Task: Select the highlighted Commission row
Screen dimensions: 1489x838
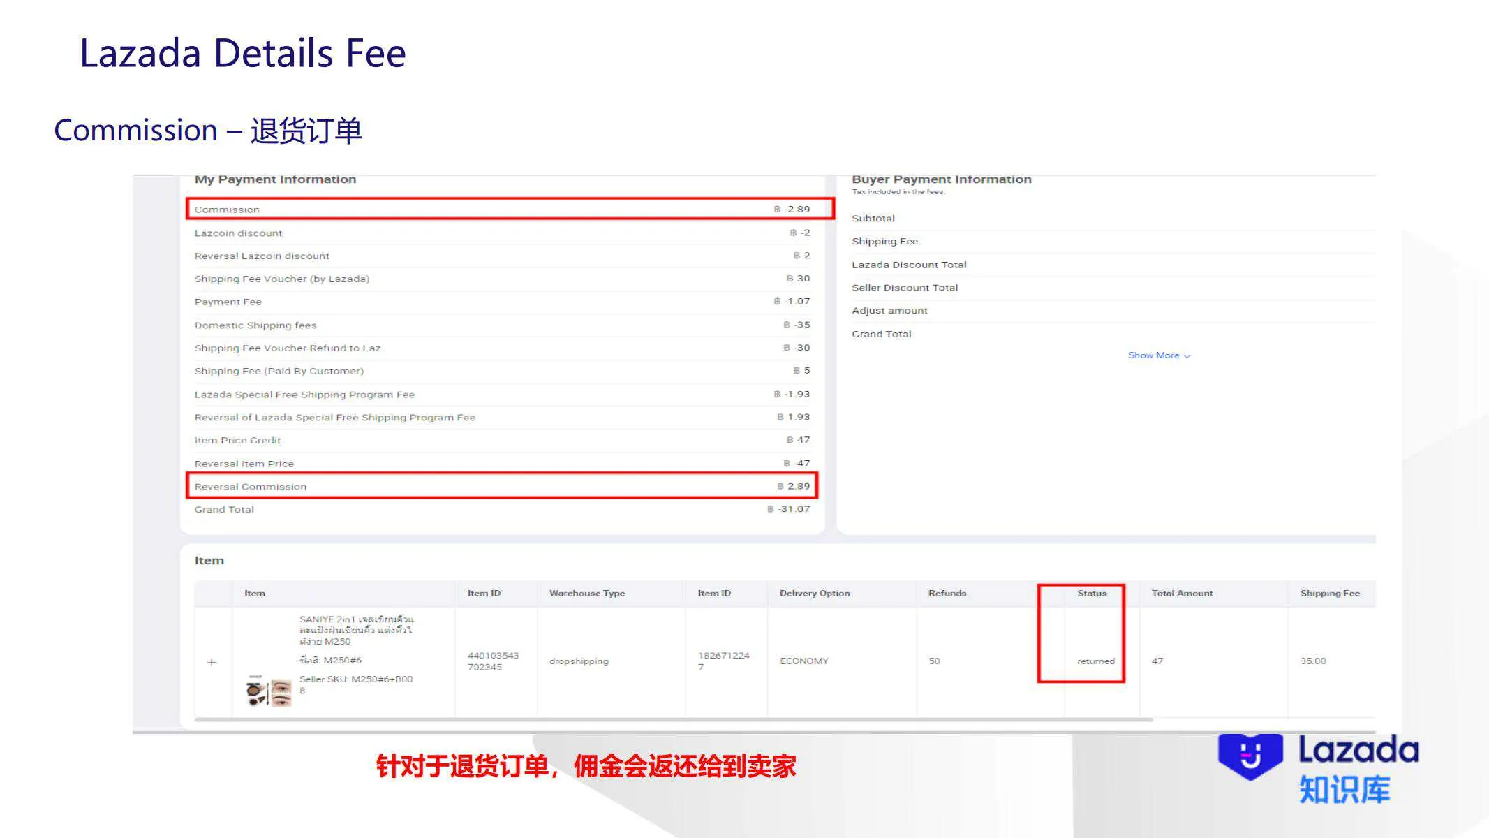Action: click(228, 209)
